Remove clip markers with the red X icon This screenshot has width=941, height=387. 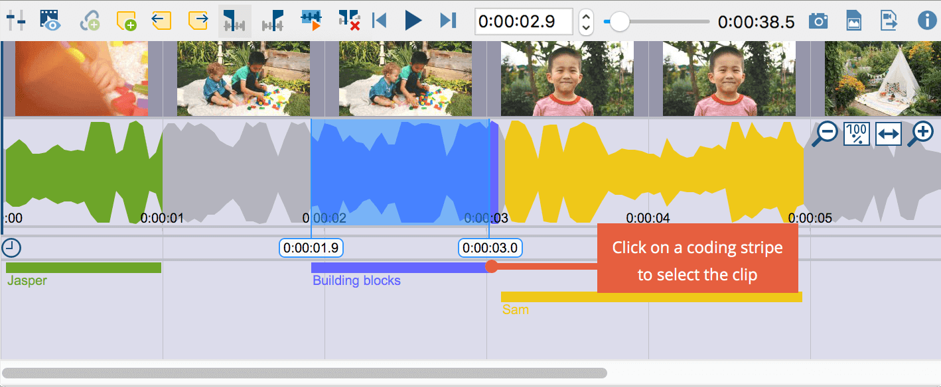click(349, 21)
